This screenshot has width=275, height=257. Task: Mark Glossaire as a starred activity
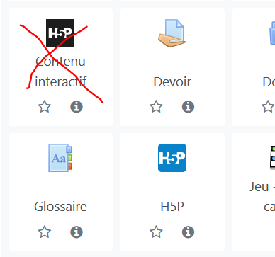pyautogui.click(x=45, y=232)
